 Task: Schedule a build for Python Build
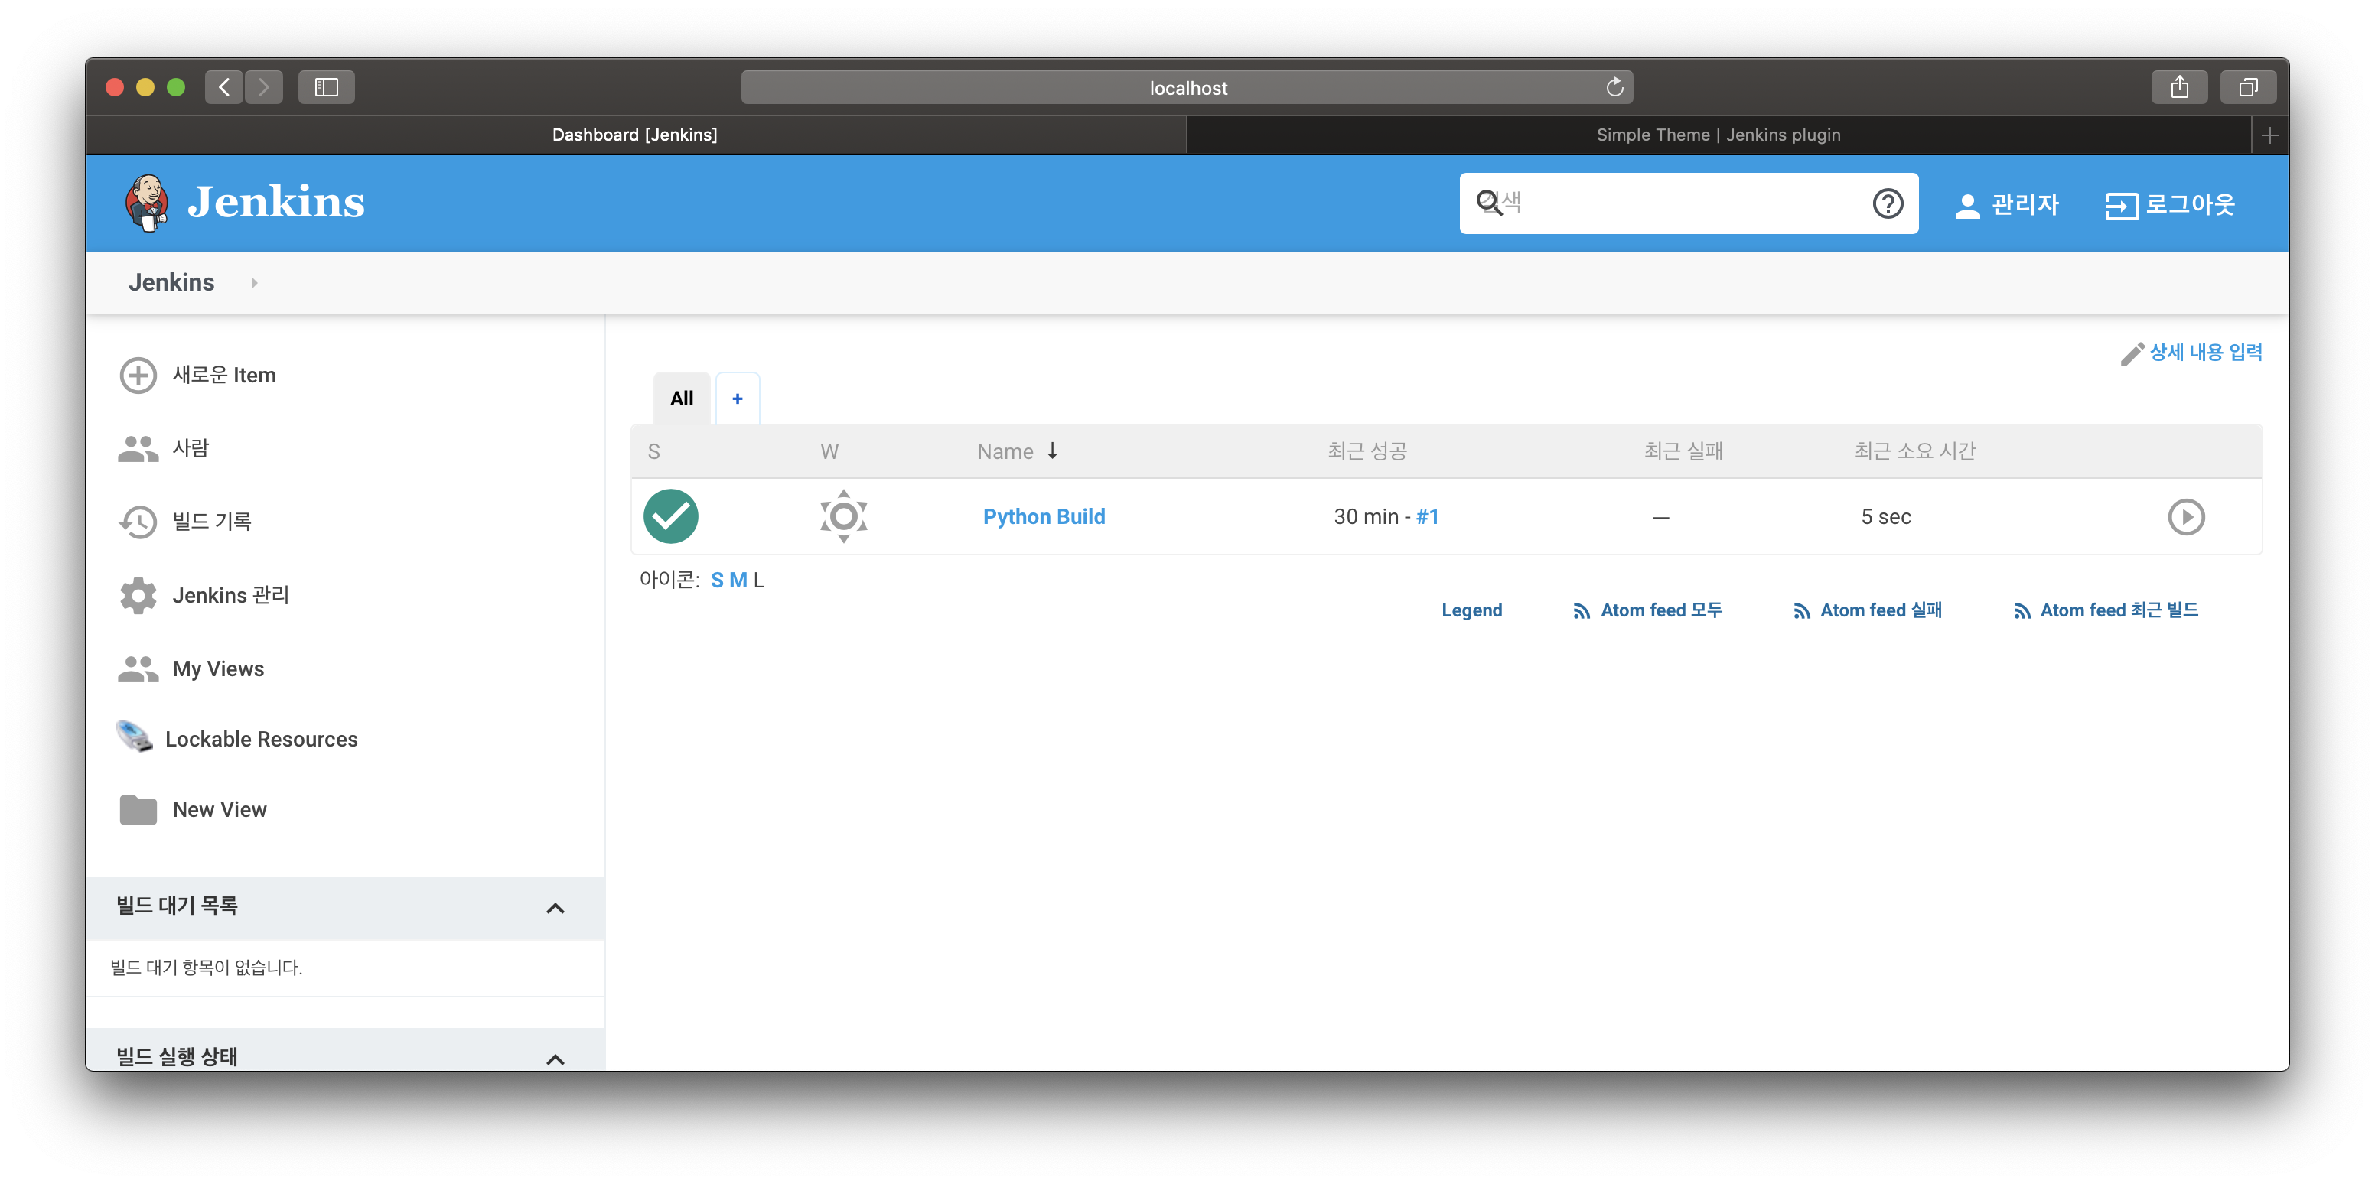(2185, 517)
